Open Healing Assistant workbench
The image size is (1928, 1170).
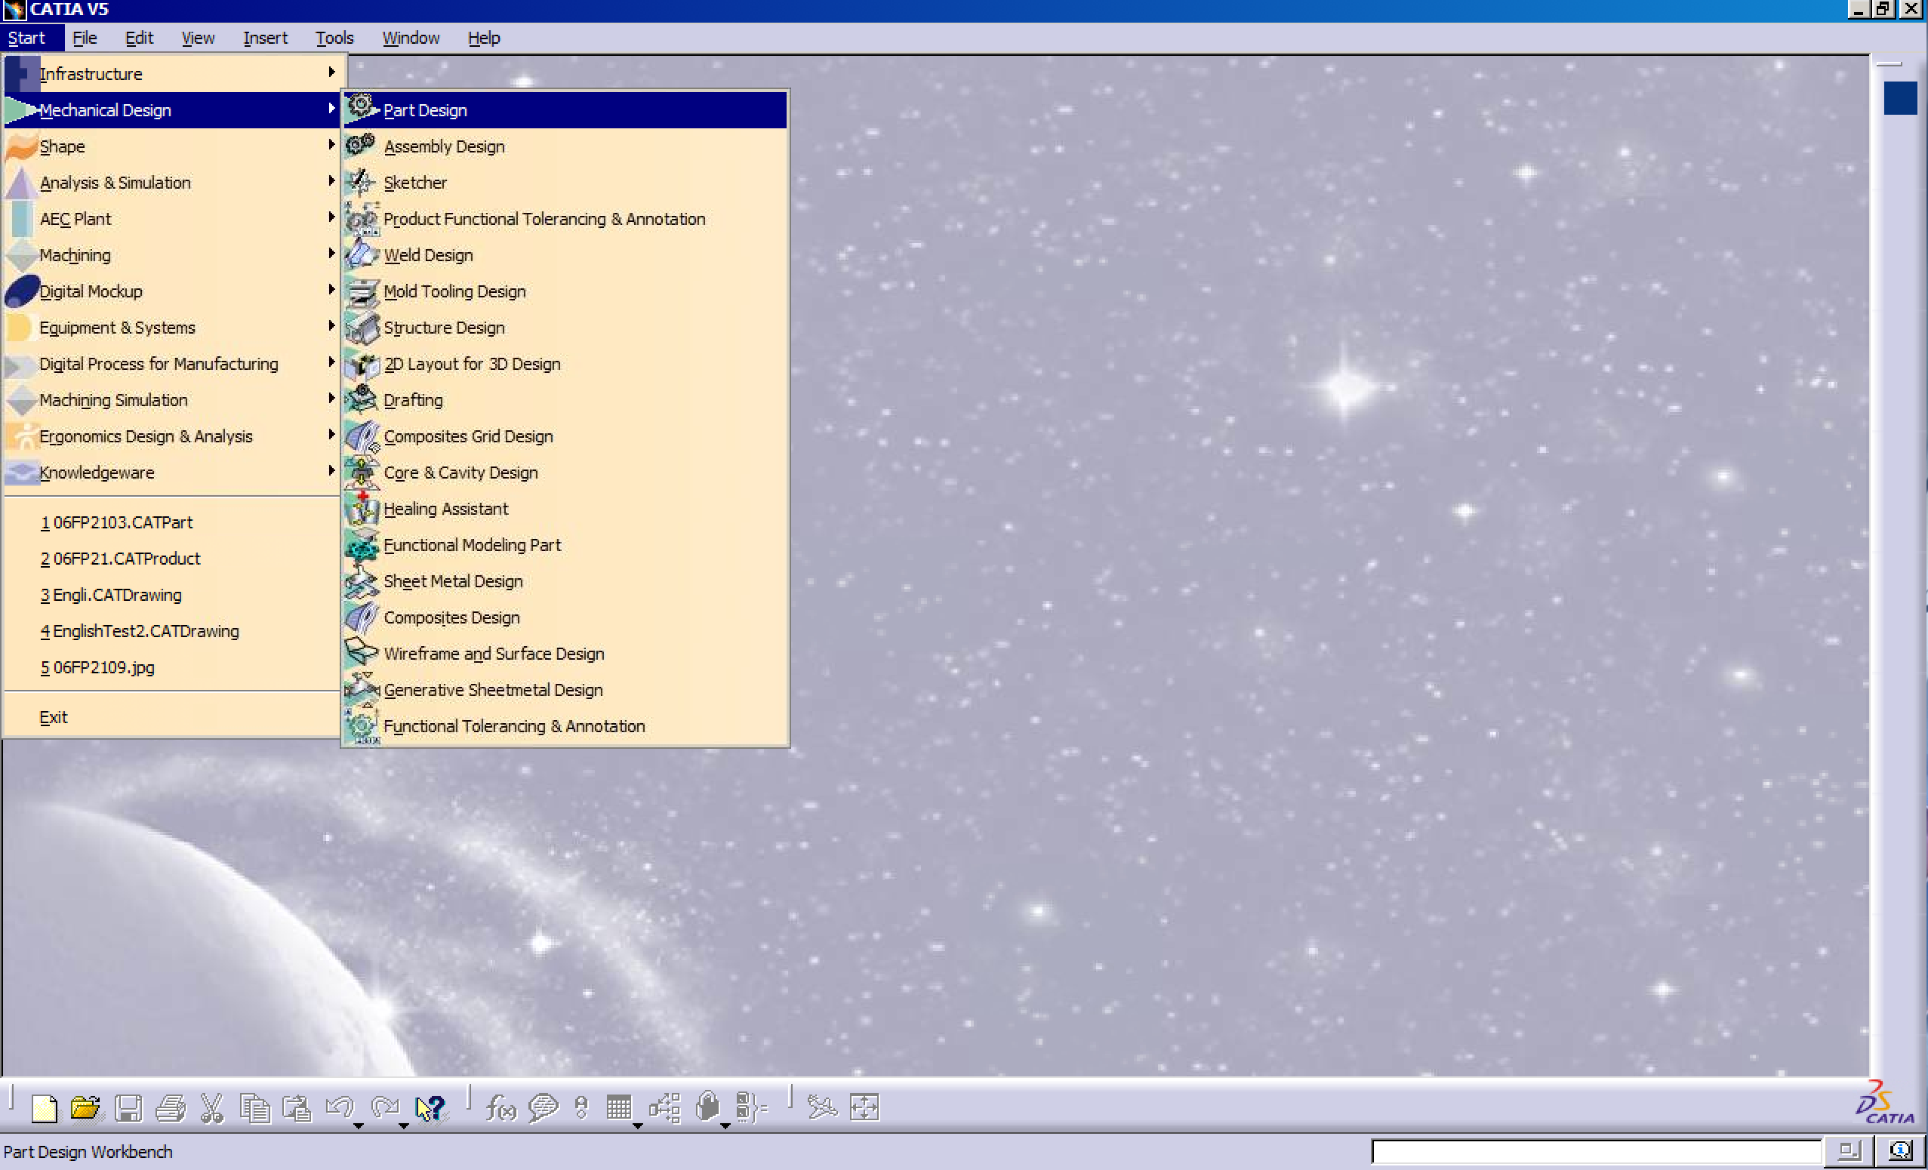pos(565,509)
